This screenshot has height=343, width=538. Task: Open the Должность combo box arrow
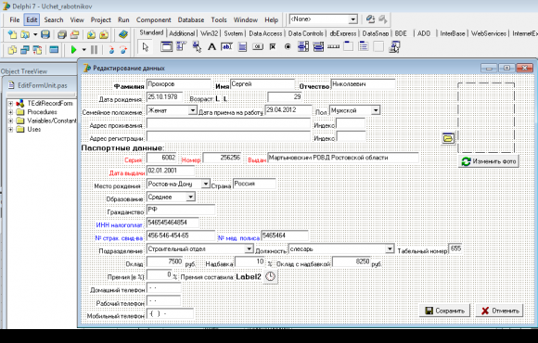[389, 248]
